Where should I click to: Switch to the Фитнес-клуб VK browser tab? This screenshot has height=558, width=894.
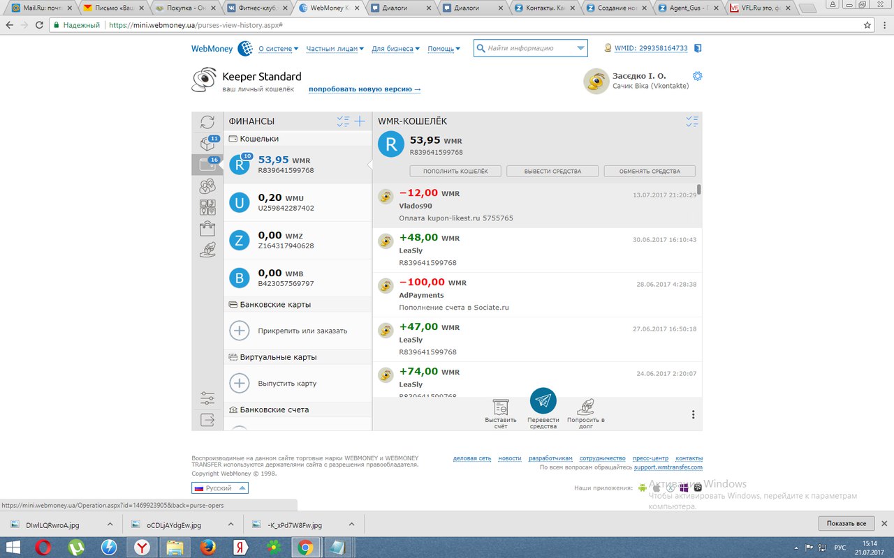[x=256, y=8]
